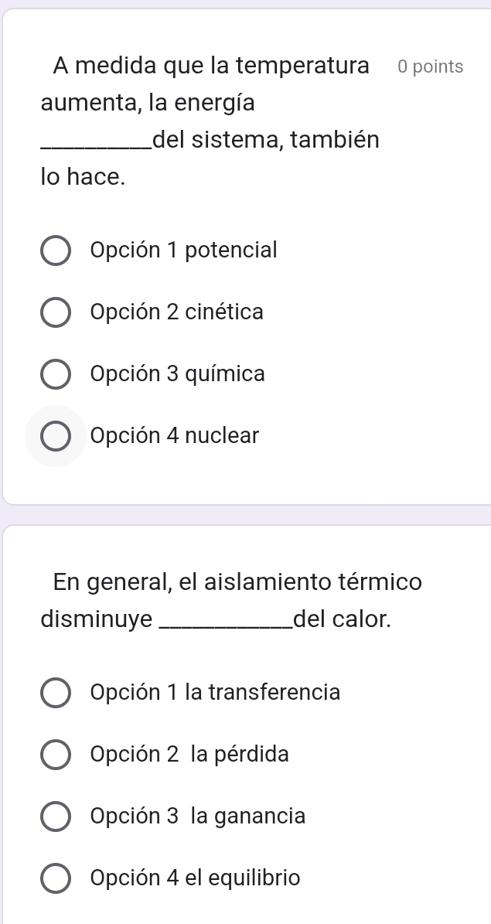The width and height of the screenshot is (491, 924).
Task: Click the "Opción 2 cinética" label text
Action: click(176, 312)
